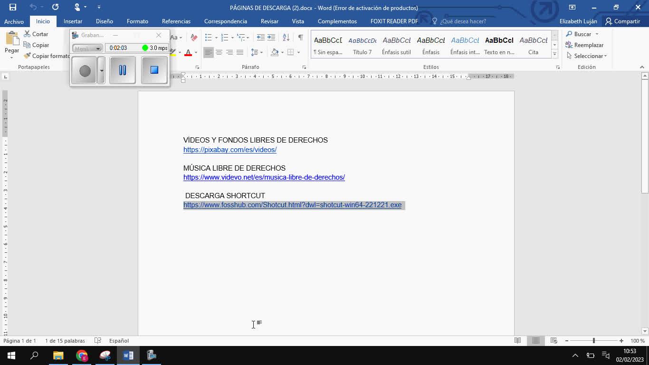
Task: Increase indent of the paragraph
Action: click(x=271, y=37)
